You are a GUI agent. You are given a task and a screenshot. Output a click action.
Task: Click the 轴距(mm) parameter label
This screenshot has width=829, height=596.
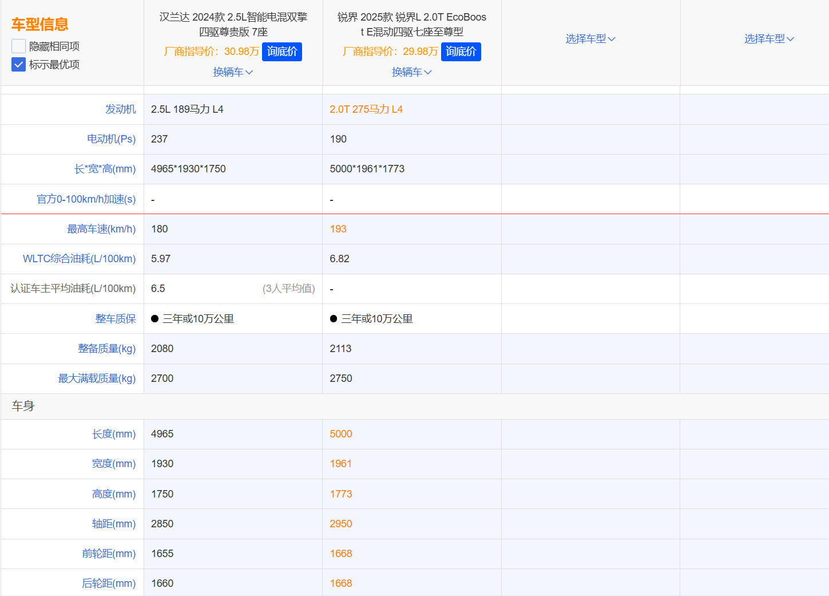click(114, 524)
